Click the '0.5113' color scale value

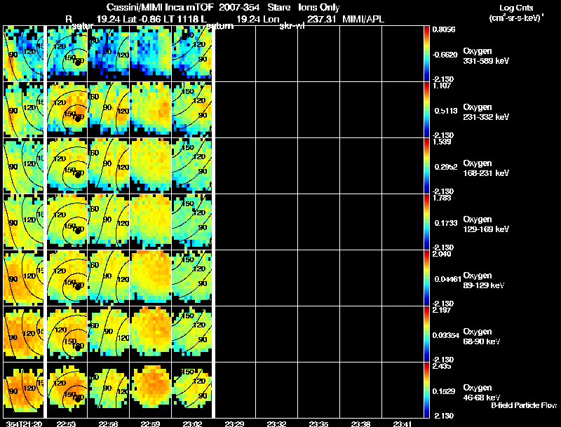[446, 111]
